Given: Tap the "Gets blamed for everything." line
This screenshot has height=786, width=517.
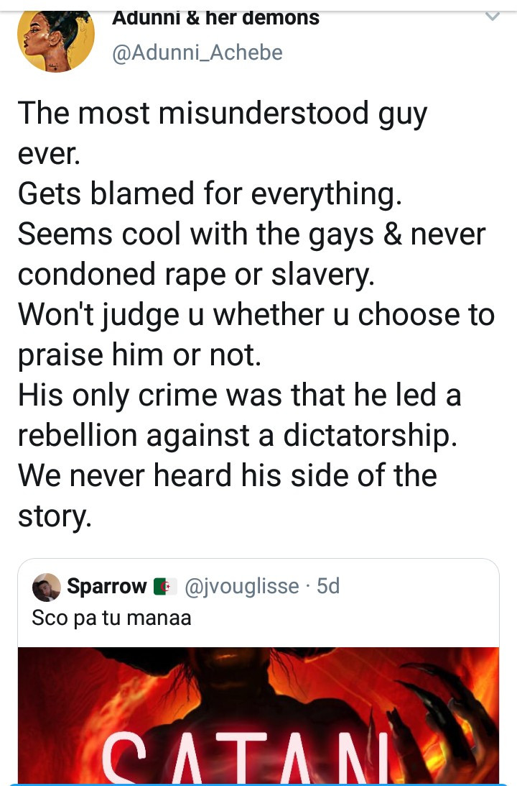Looking at the screenshot, I should coord(209,193).
